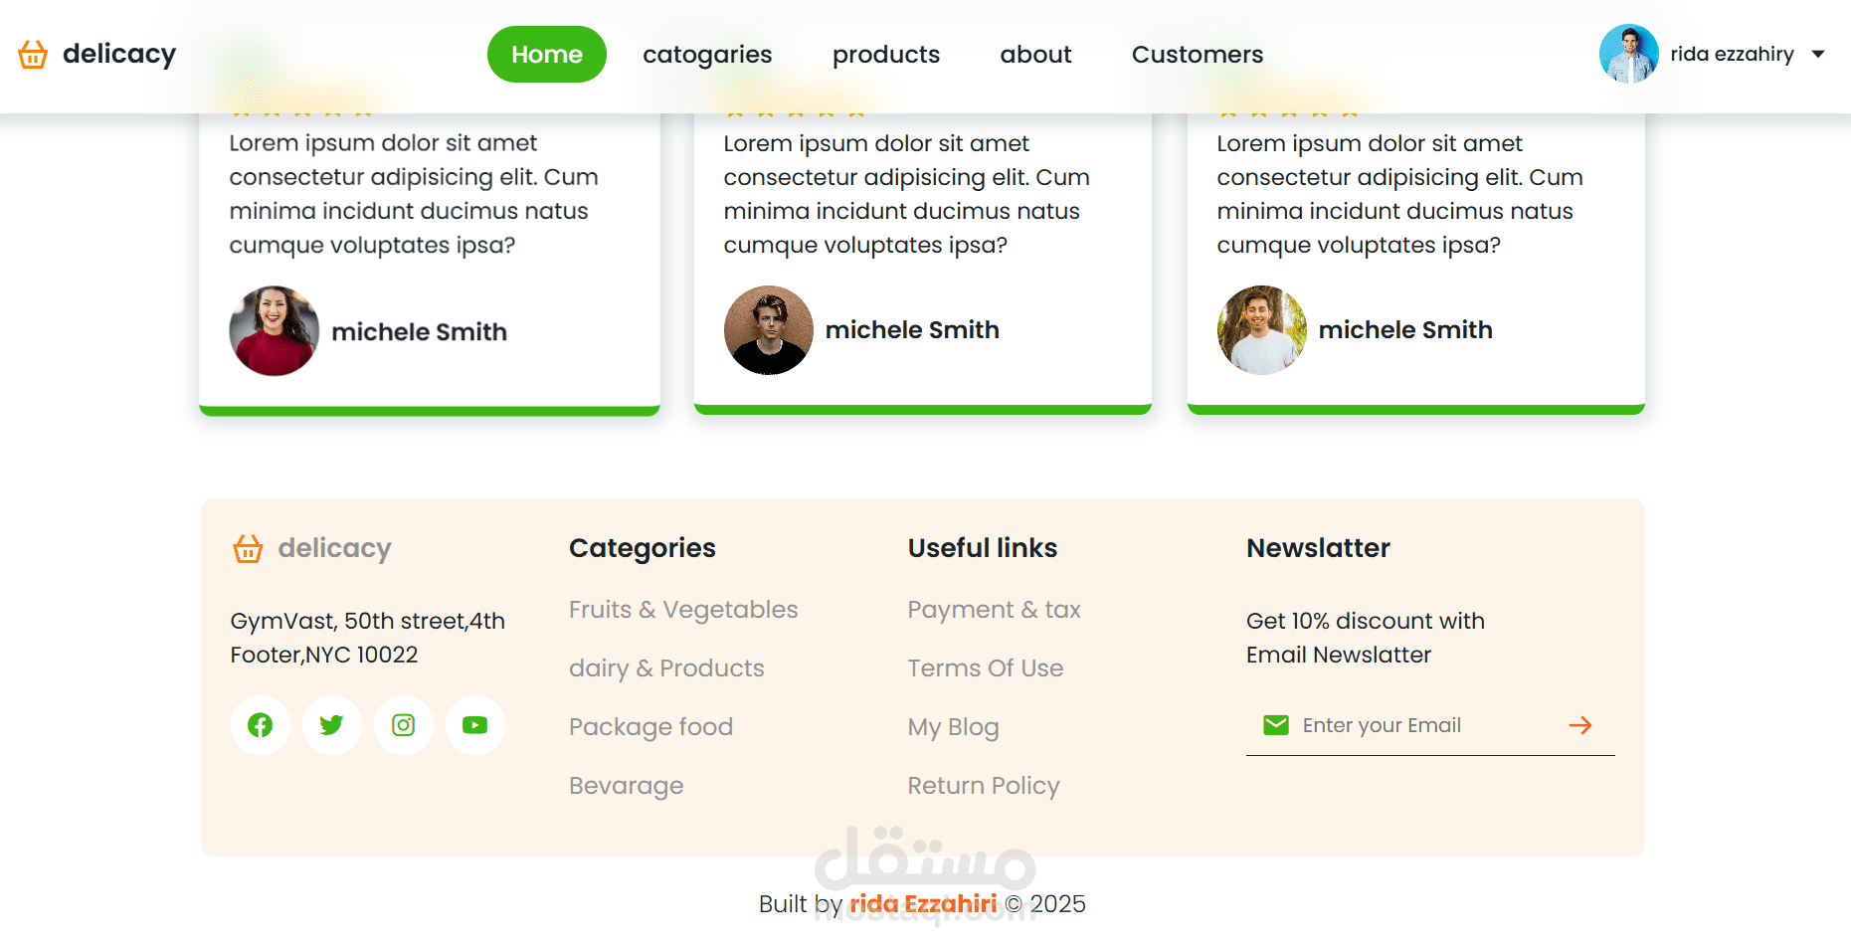Click the Enter your Email field
This screenshot has height=947, width=1851.
1422,725
